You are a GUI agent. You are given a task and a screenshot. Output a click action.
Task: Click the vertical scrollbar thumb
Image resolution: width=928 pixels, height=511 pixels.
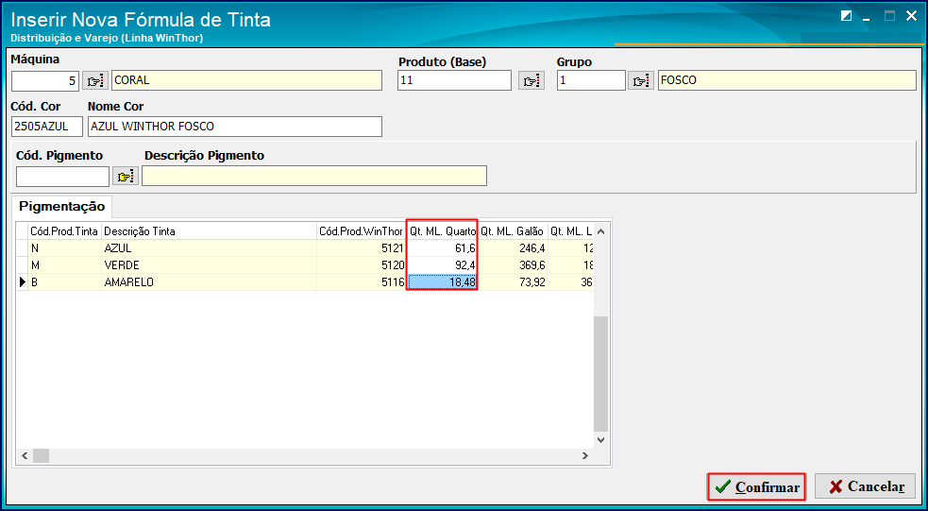600,374
